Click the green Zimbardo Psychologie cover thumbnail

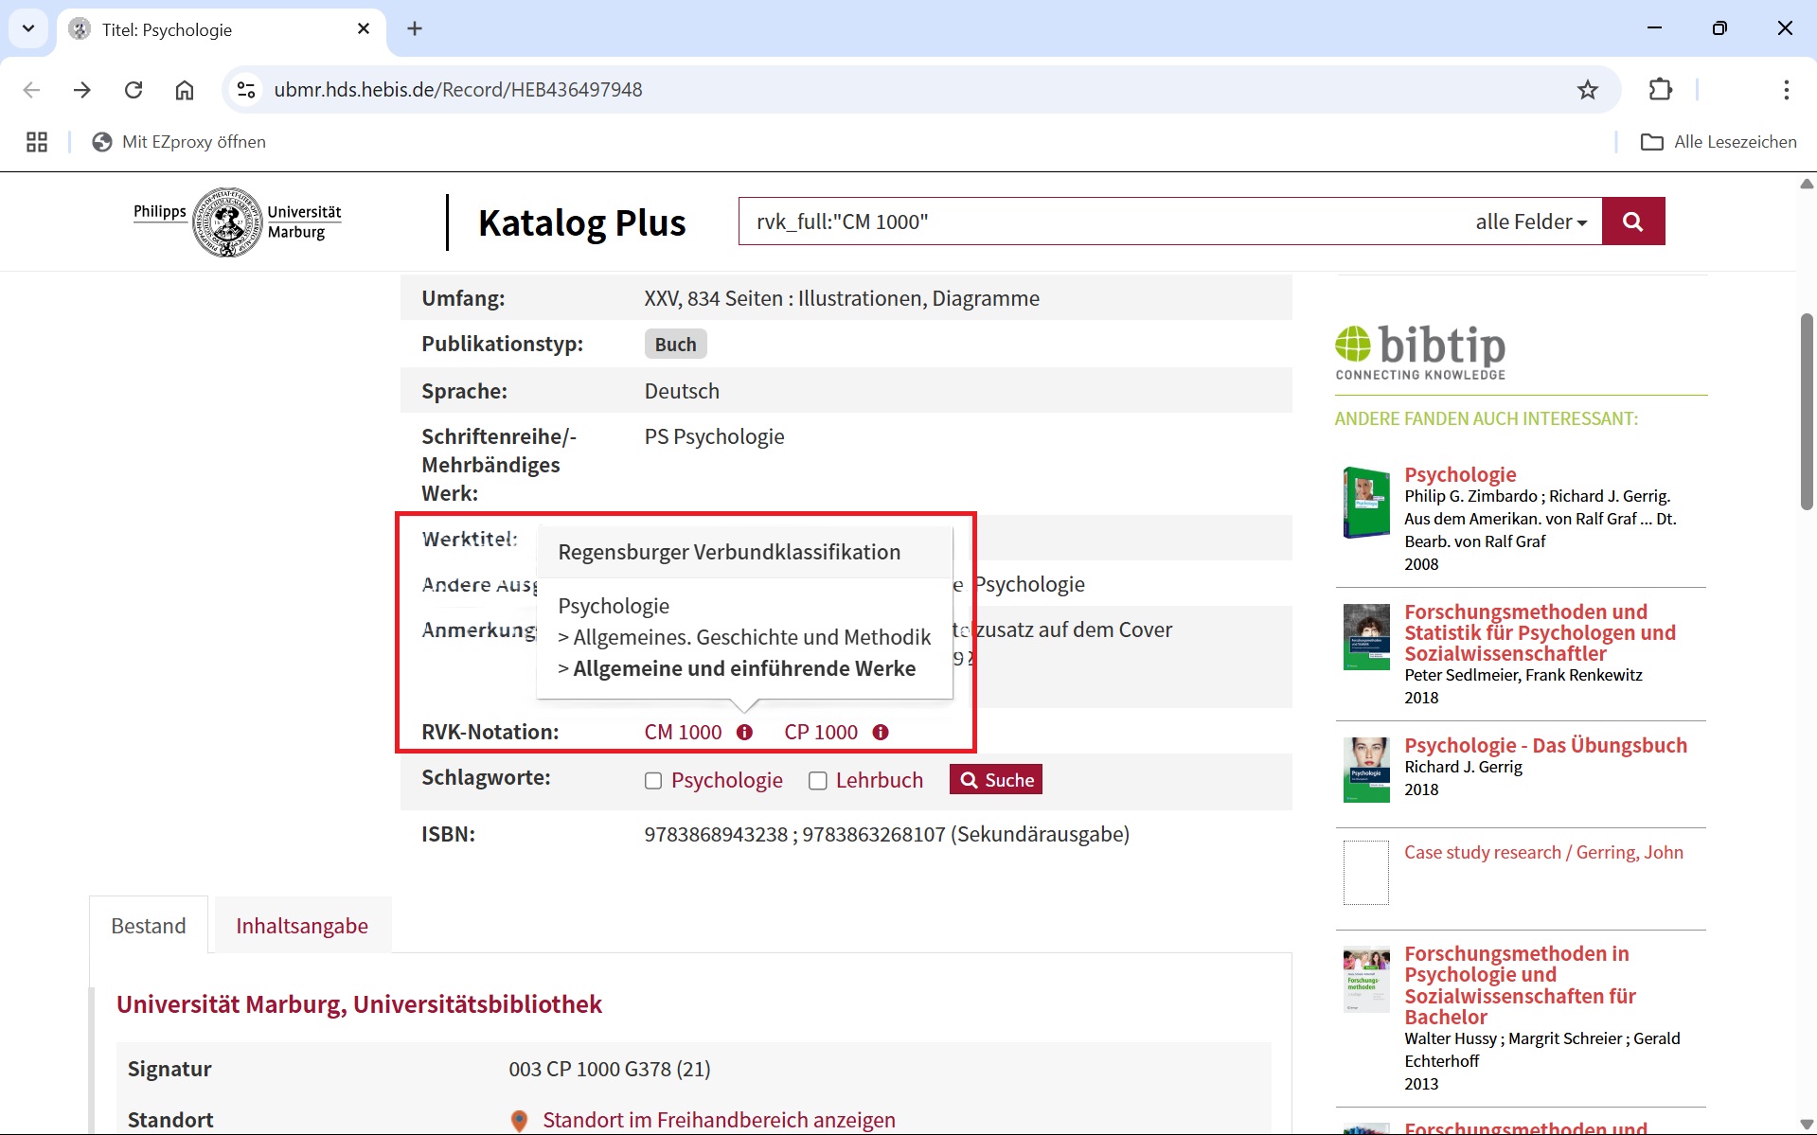coord(1366,503)
